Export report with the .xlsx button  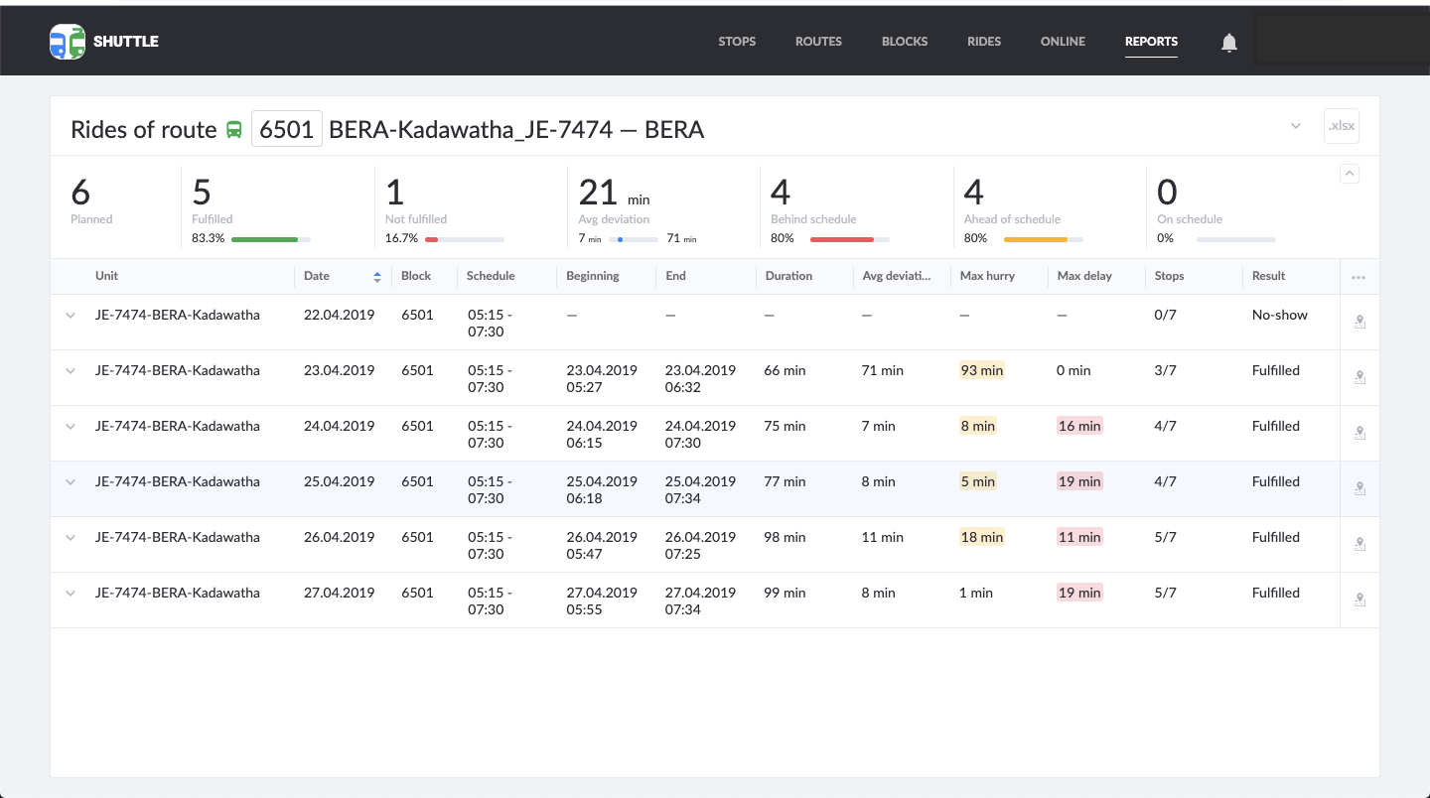[x=1342, y=126]
